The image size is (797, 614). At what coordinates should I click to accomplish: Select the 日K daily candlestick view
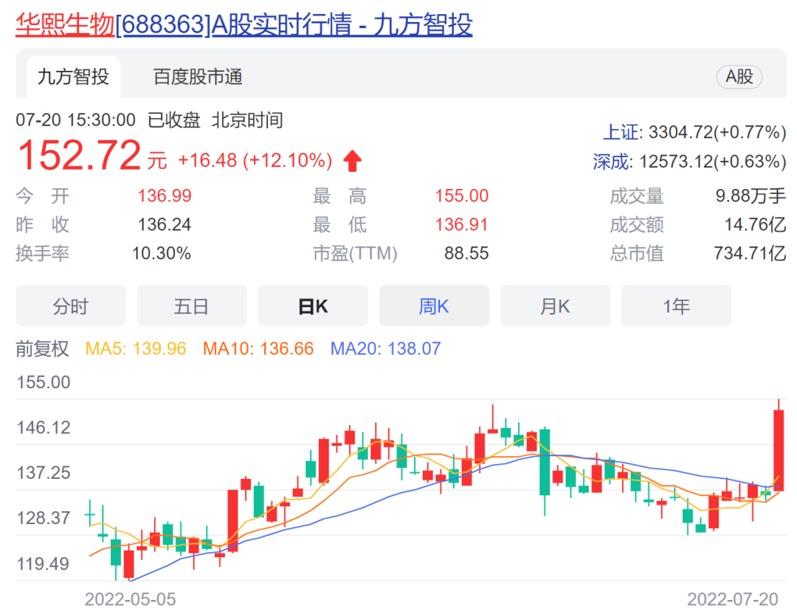[x=313, y=306]
